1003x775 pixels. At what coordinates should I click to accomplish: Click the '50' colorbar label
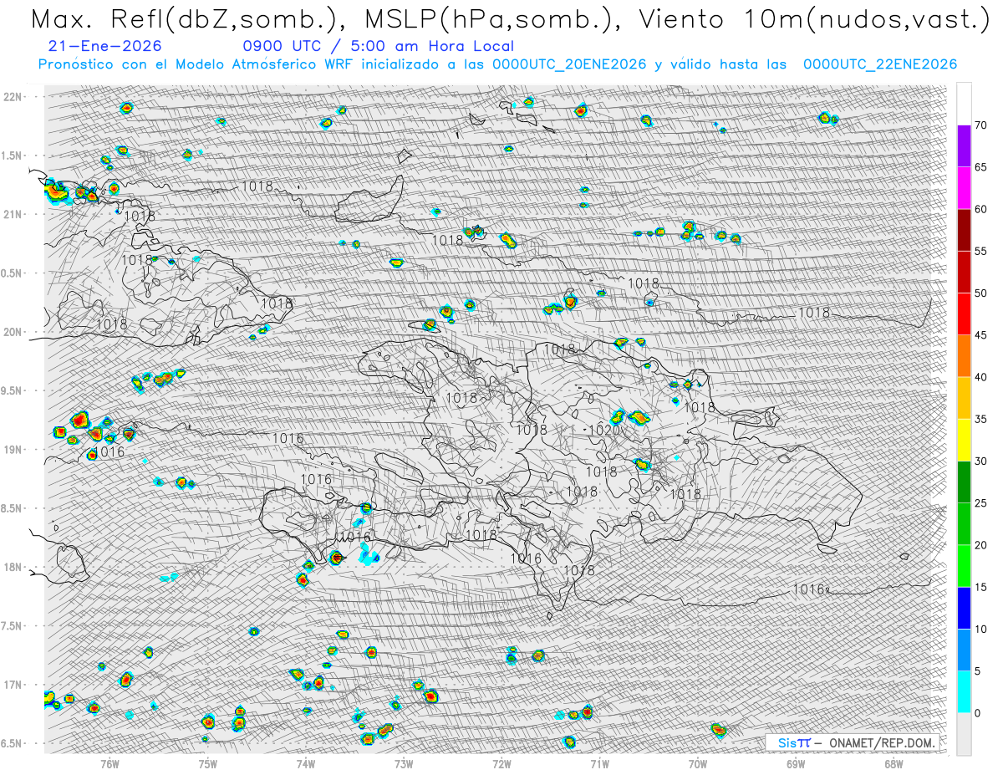click(x=980, y=293)
